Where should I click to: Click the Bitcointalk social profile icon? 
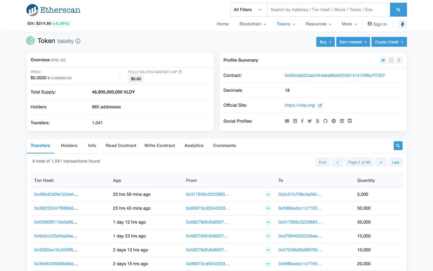pos(318,121)
